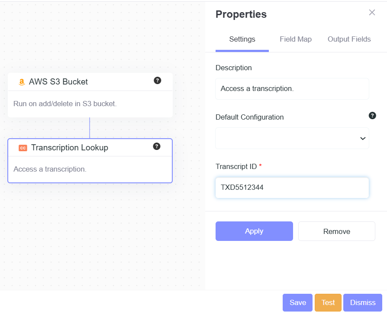Close the Properties panel
Image resolution: width=387 pixels, height=315 pixels.
pos(372,13)
